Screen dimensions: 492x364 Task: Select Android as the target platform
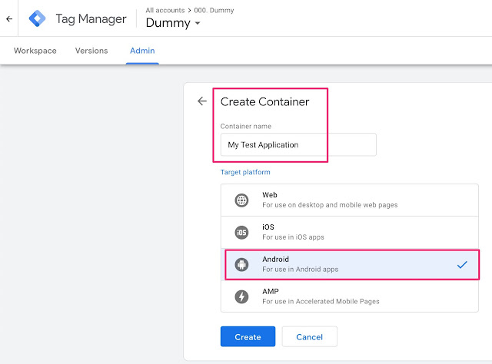pos(350,264)
